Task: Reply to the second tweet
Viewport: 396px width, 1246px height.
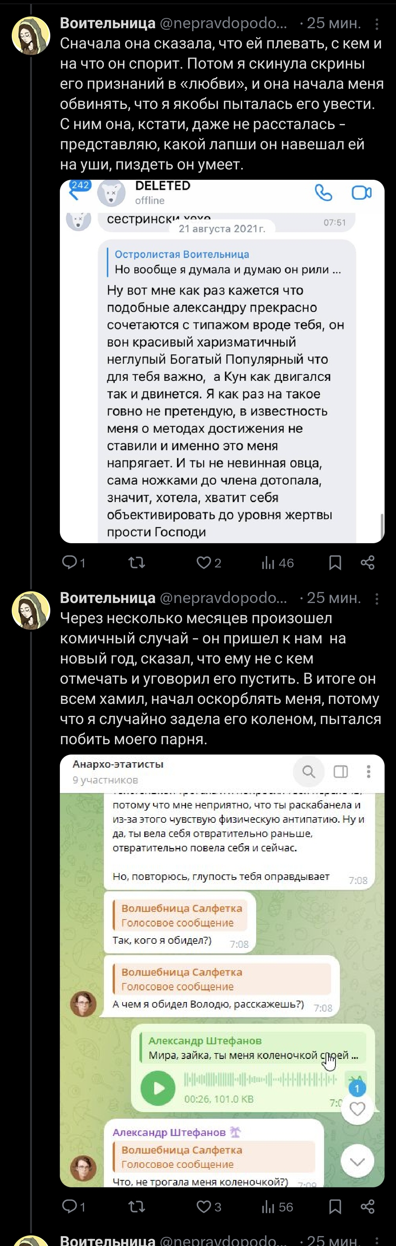Action: point(70,1207)
